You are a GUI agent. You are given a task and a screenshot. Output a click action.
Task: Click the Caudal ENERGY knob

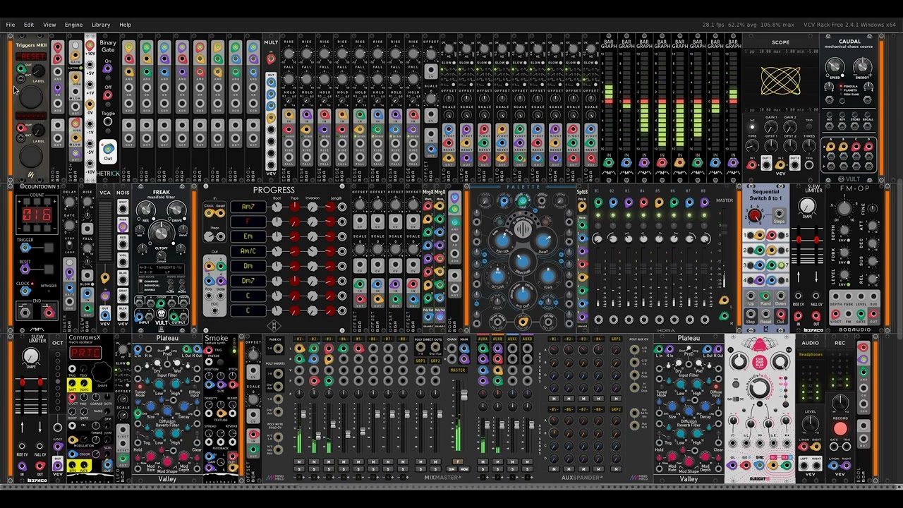(x=862, y=67)
